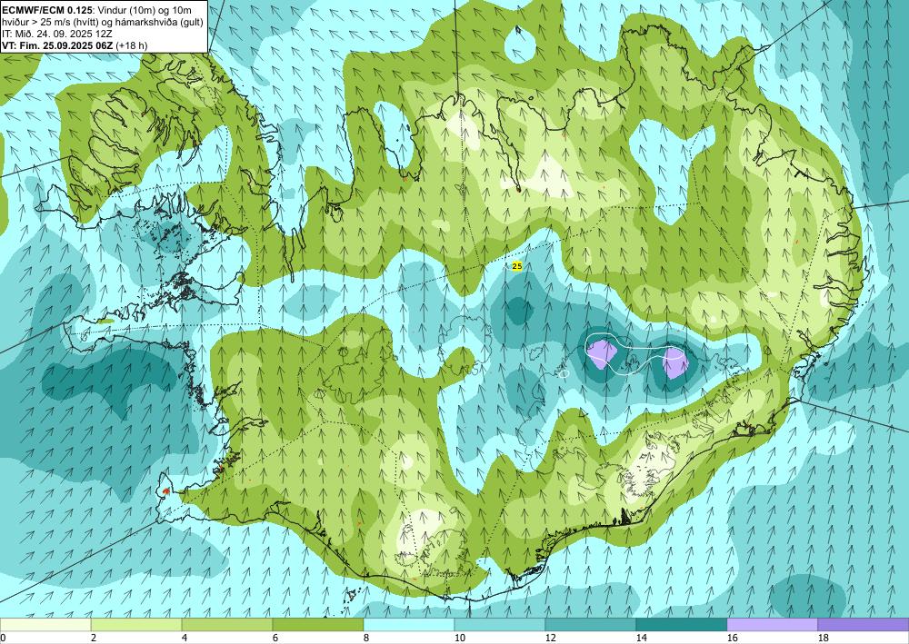Click the 'IT: Mið. 24. 09. 2025 12Z' line
This screenshot has width=909, height=644.
(x=56, y=34)
